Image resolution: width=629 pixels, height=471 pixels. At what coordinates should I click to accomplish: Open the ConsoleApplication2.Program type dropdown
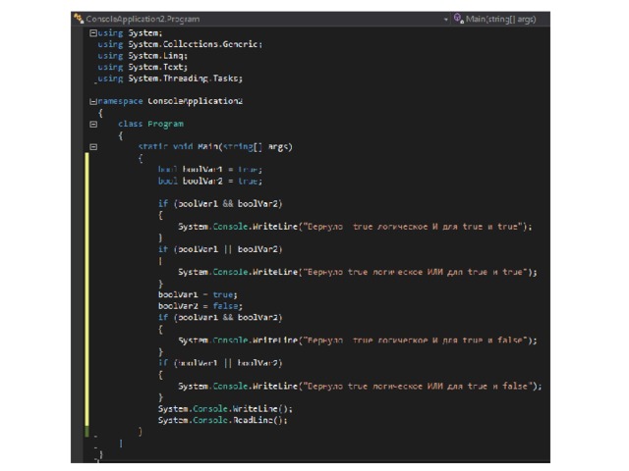point(256,19)
